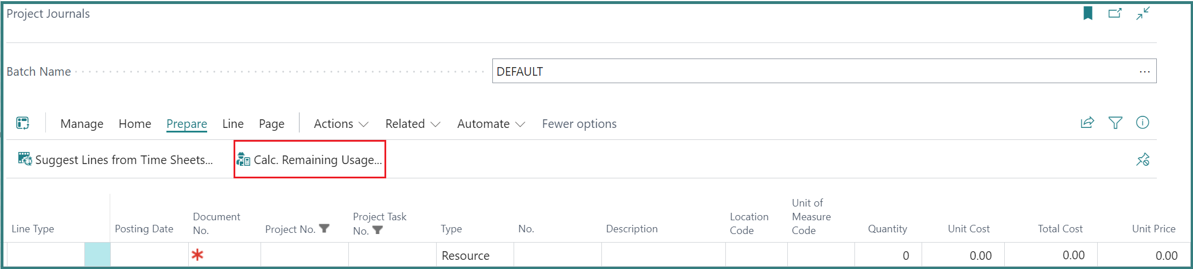The height and width of the screenshot is (269, 1193).
Task: Expand the Related dropdown menu
Action: [413, 124]
